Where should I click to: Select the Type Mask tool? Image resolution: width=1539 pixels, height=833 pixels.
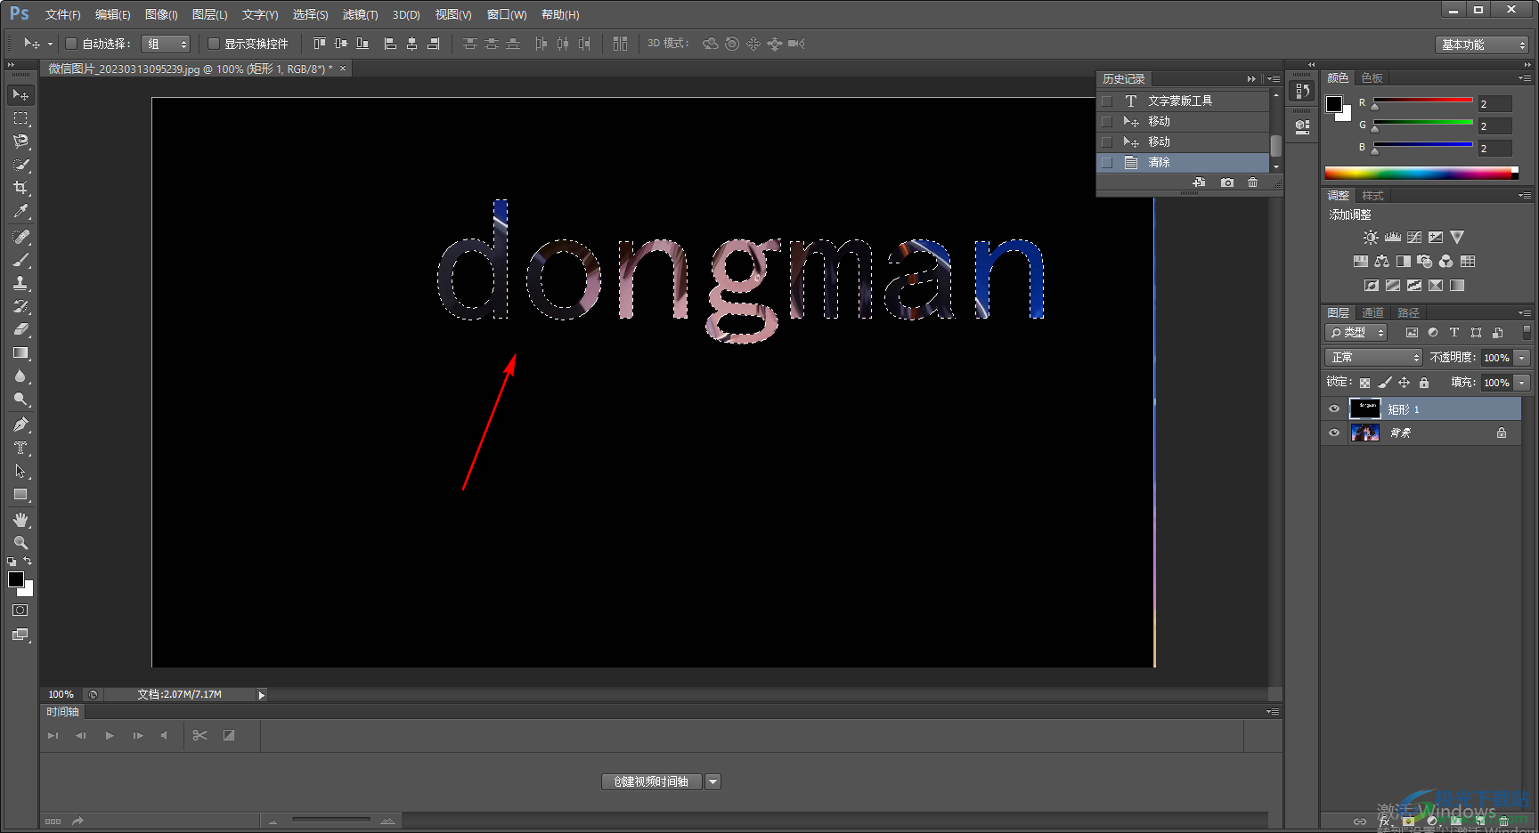click(x=20, y=448)
